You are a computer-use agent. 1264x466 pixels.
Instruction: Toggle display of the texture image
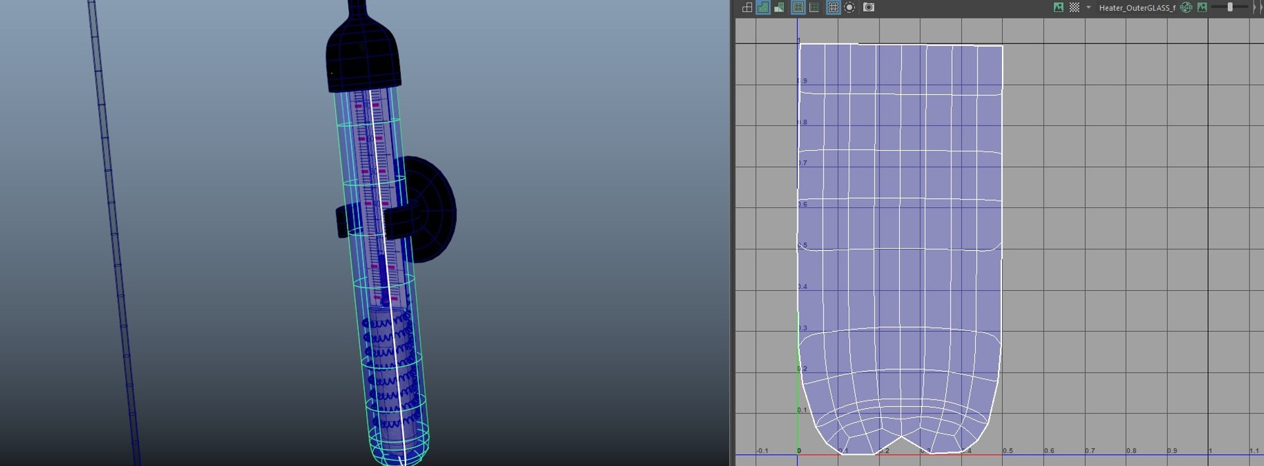pyautogui.click(x=1059, y=7)
